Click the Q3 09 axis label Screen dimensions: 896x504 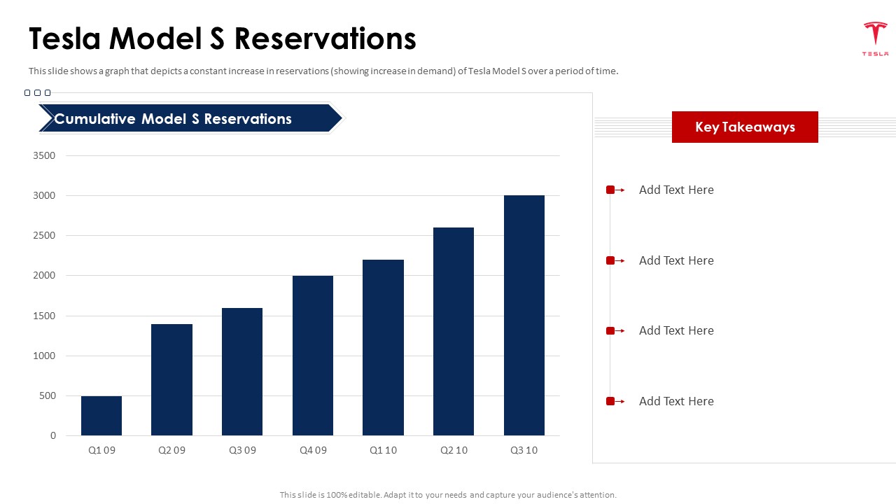242,450
